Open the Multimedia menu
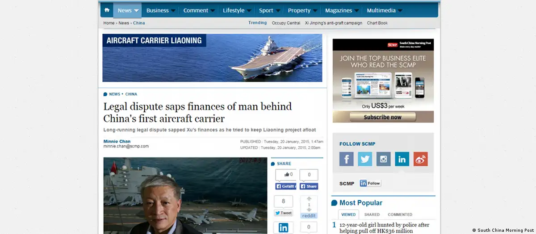Screen dimensions: 536x234 [384, 10]
